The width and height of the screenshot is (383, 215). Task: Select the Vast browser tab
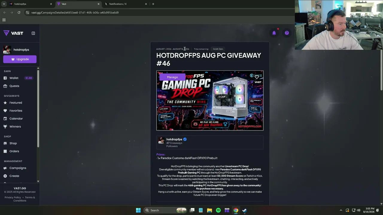click(x=78, y=4)
